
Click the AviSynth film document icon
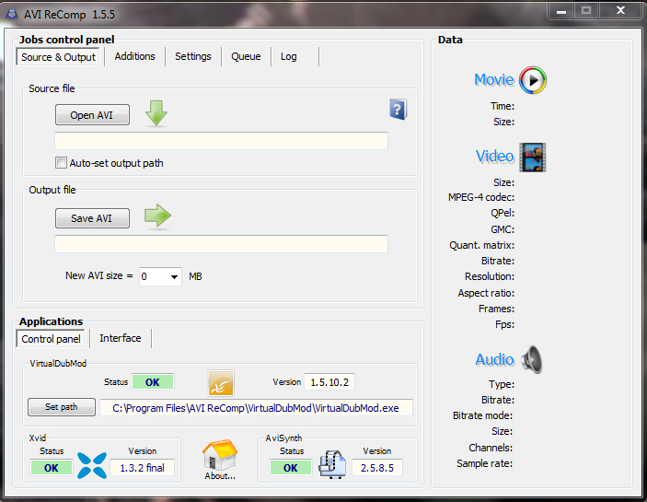pos(332,465)
